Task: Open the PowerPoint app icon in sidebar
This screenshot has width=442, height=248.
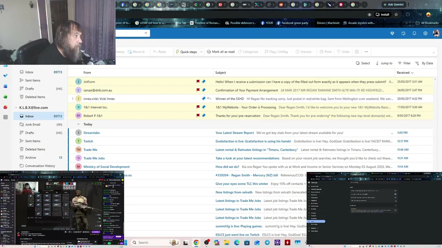Action: [x=6, y=107]
